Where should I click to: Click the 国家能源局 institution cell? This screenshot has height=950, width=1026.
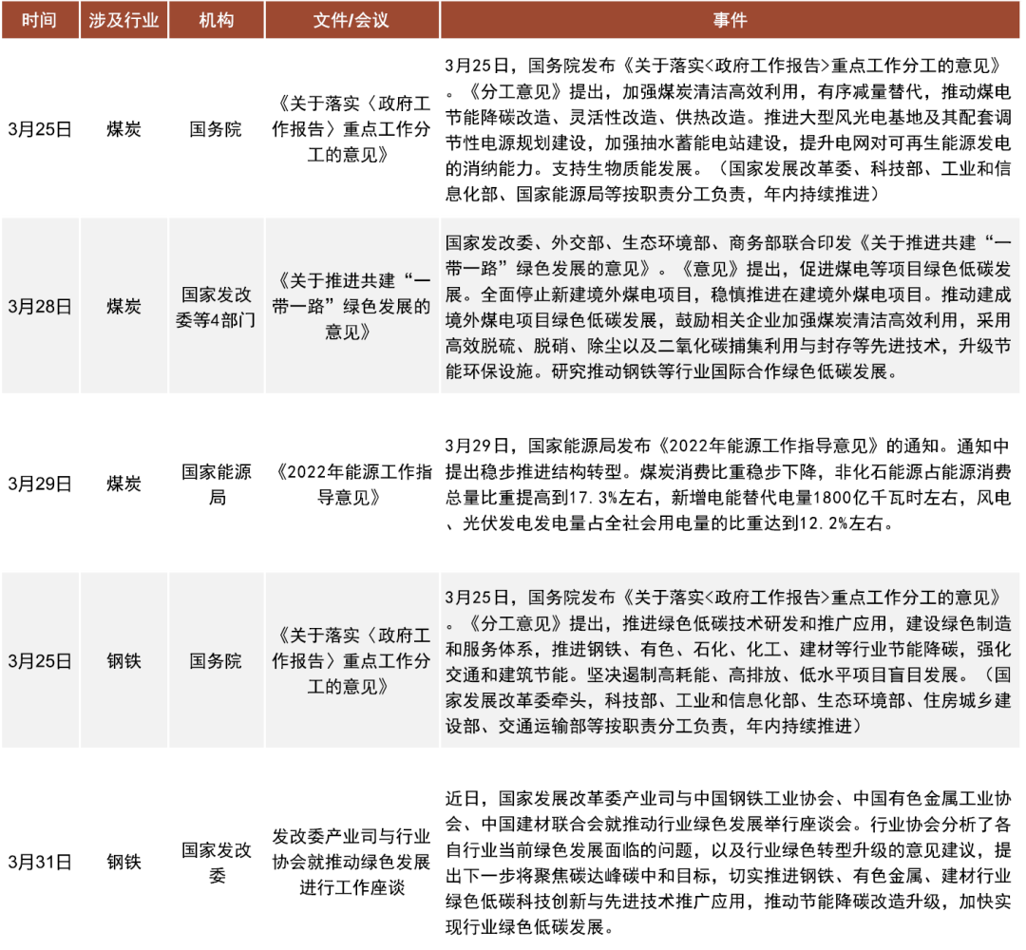tap(215, 483)
